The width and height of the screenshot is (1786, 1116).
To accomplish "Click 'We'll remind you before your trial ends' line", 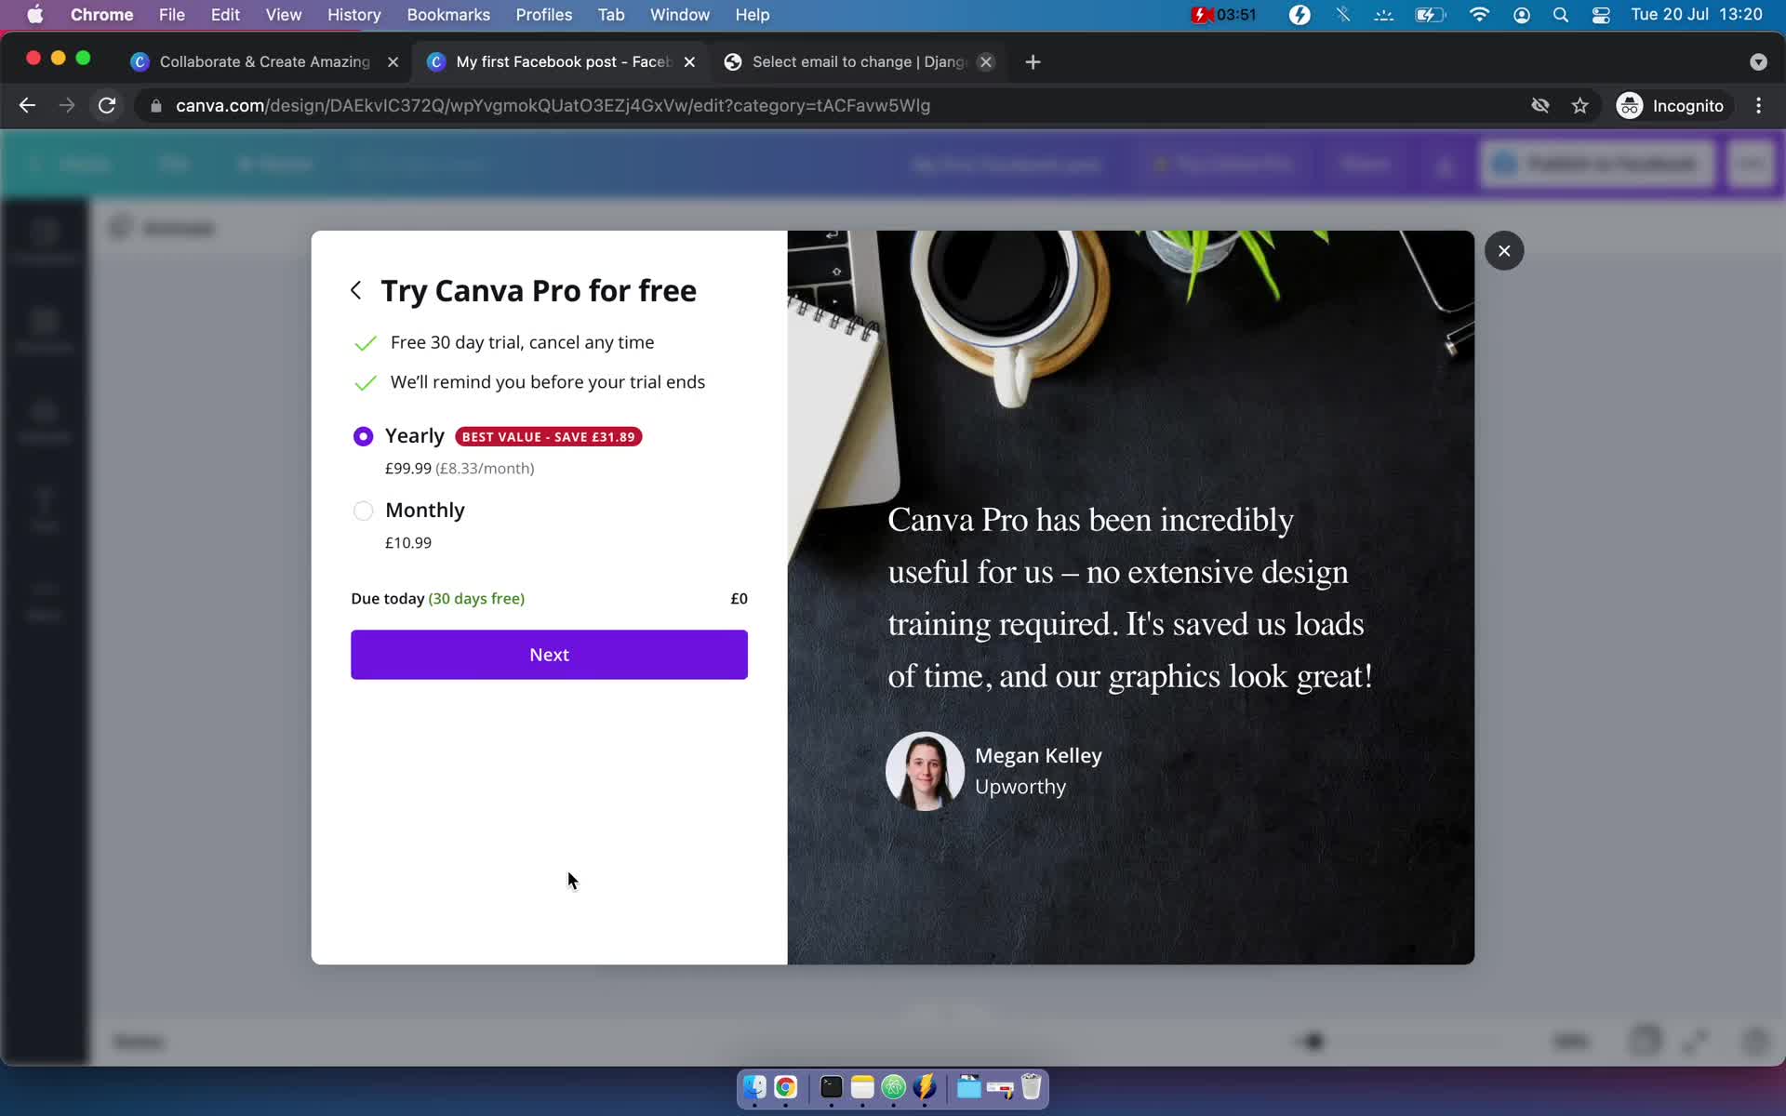I will (x=547, y=382).
